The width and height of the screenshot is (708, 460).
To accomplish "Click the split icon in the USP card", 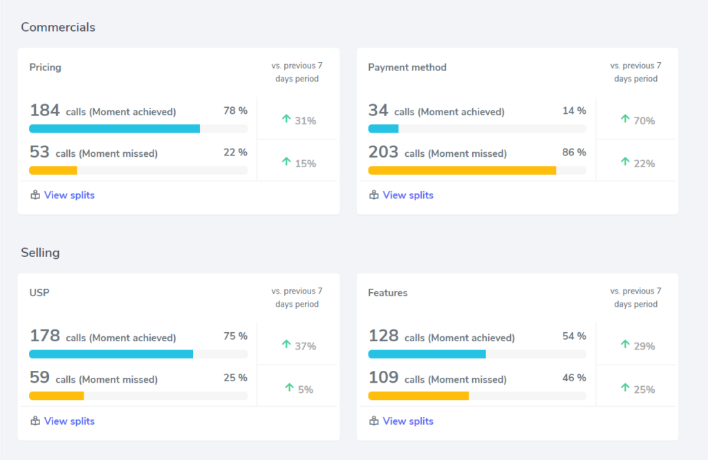I will (35, 421).
